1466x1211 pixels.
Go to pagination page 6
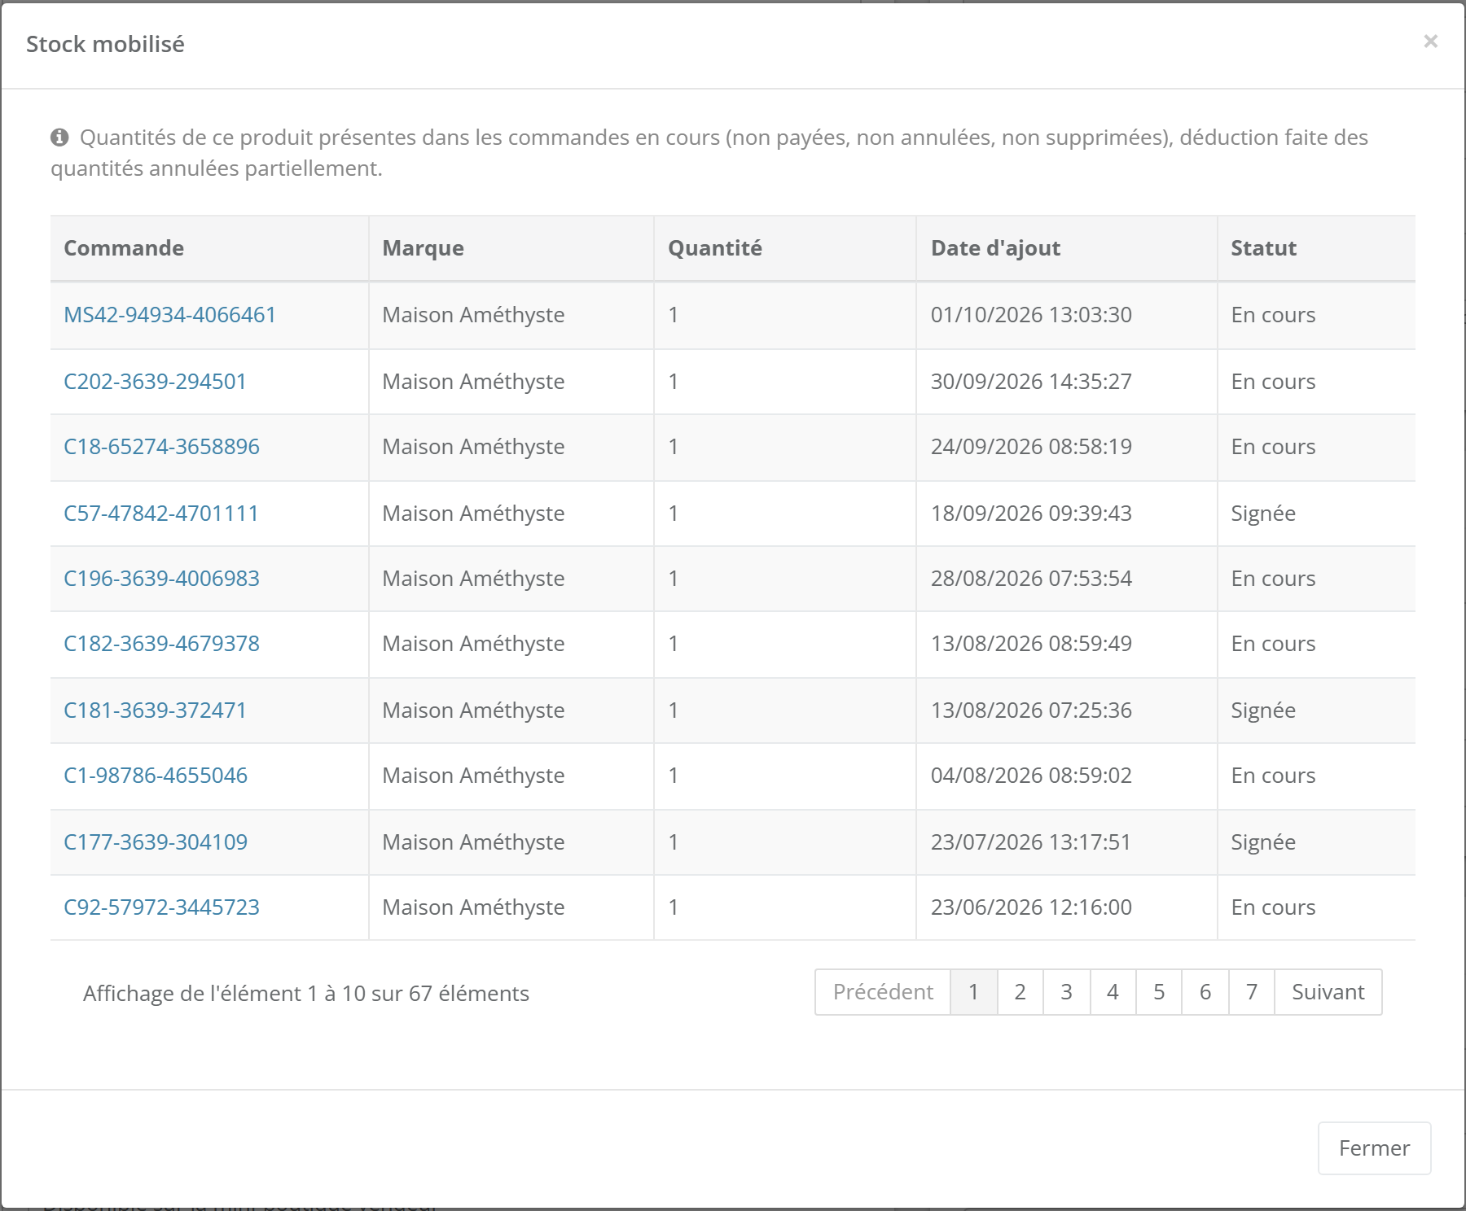point(1205,992)
